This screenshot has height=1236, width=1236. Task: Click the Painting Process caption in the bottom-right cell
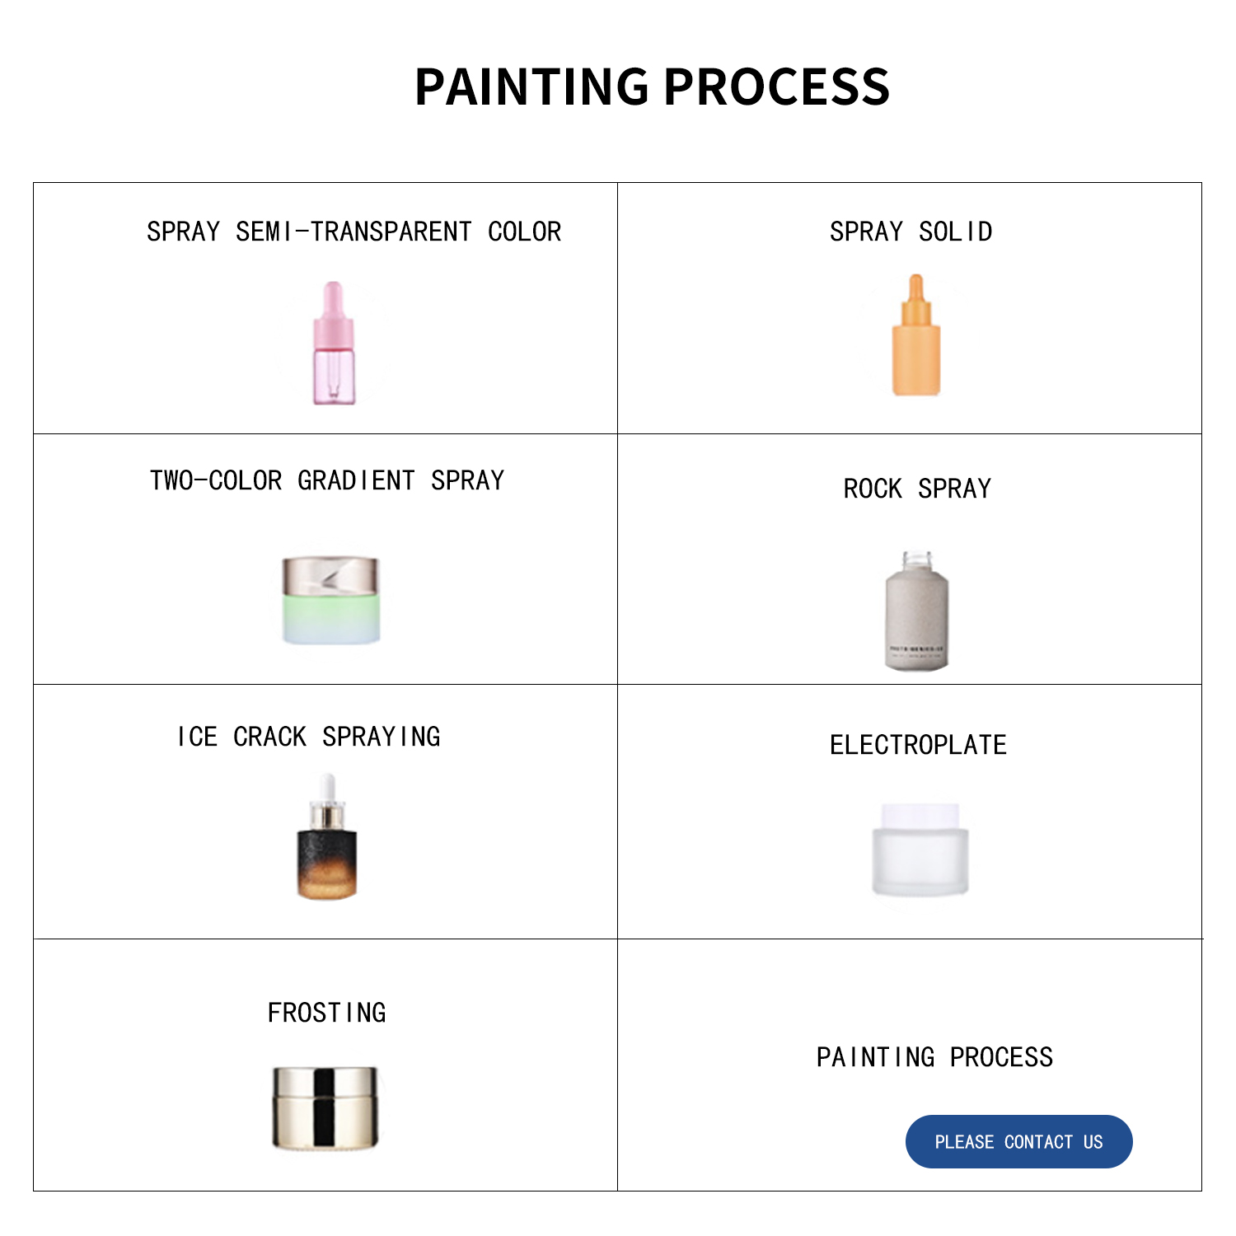[934, 1058]
